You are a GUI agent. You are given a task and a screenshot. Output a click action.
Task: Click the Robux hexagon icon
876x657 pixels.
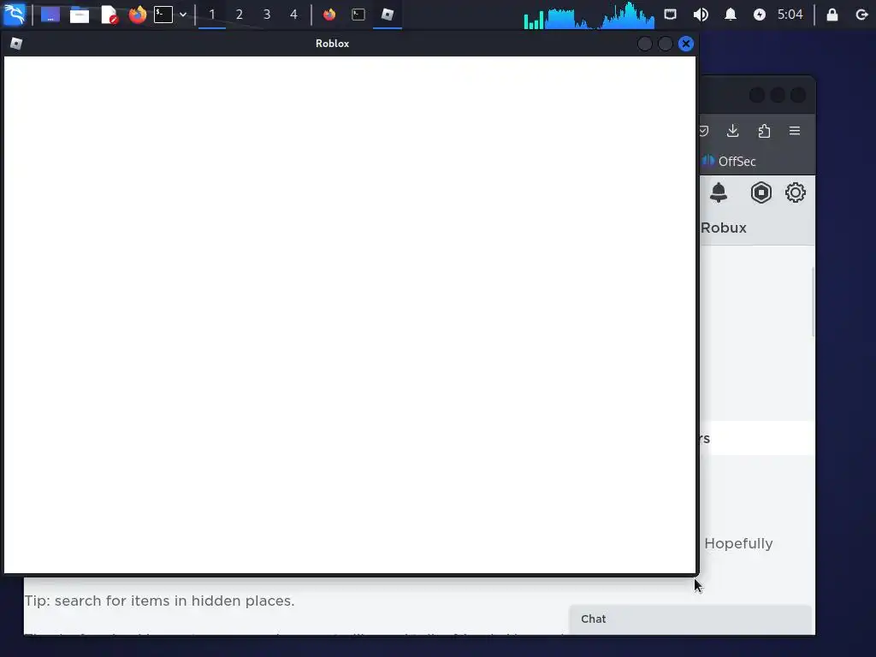tap(761, 192)
